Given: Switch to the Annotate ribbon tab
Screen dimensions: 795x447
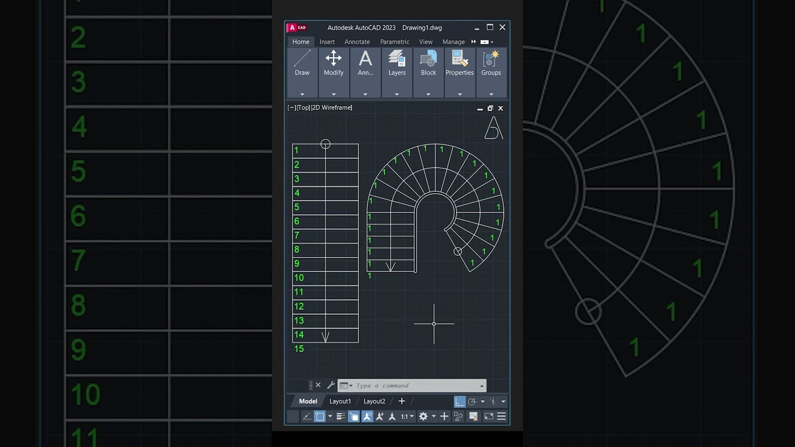Looking at the screenshot, I should coord(357,42).
